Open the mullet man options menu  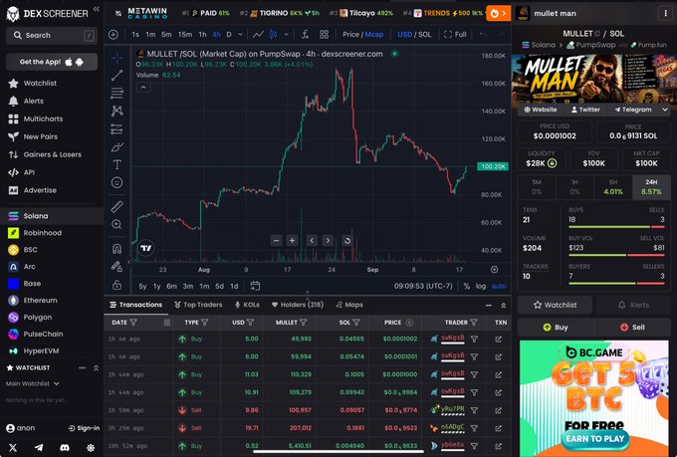[x=665, y=13]
